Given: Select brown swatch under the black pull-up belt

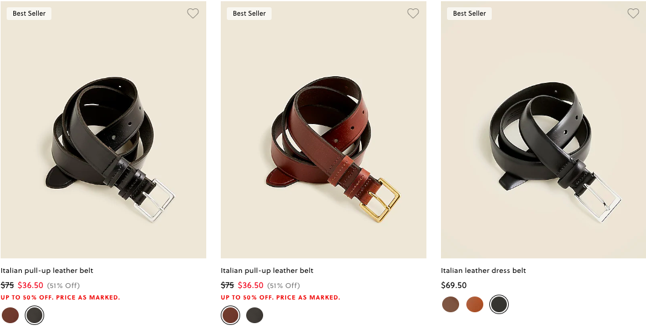Looking at the screenshot, I should (x=10, y=315).
